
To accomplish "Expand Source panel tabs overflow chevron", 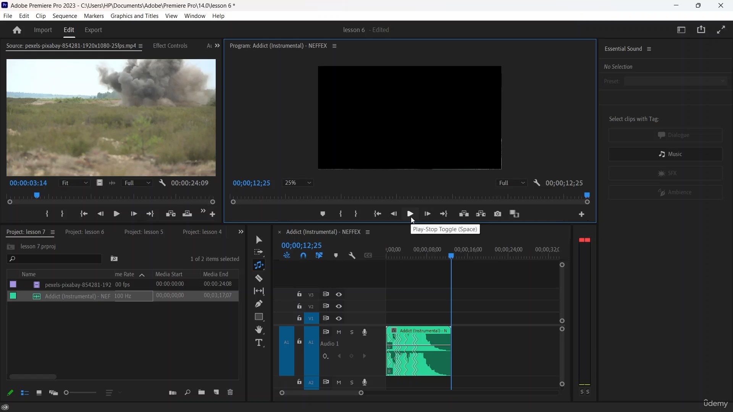I will [x=217, y=46].
